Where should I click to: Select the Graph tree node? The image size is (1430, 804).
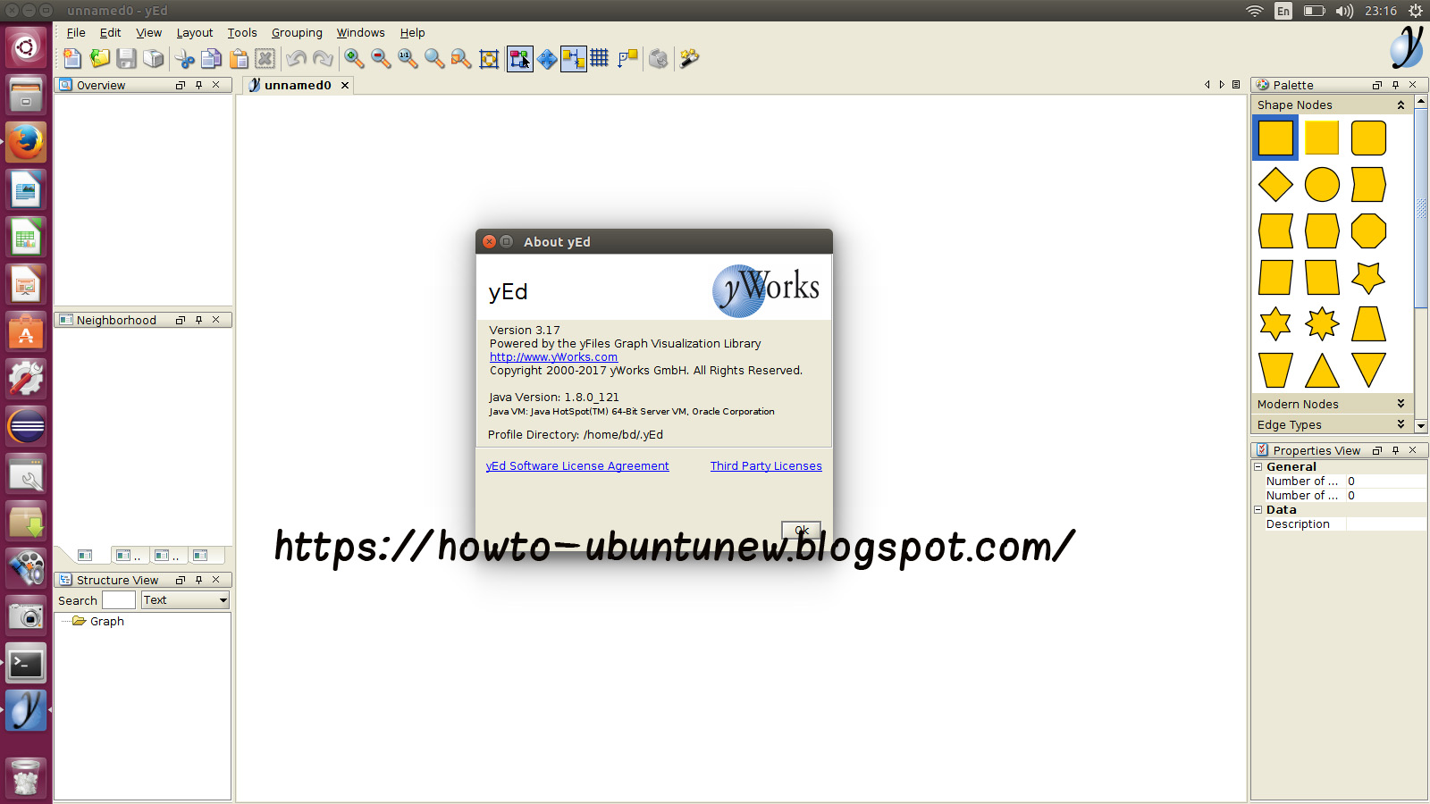coord(106,622)
